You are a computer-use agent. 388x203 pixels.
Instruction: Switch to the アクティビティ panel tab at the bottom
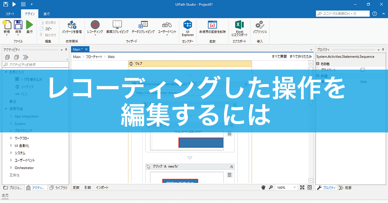[36, 188]
